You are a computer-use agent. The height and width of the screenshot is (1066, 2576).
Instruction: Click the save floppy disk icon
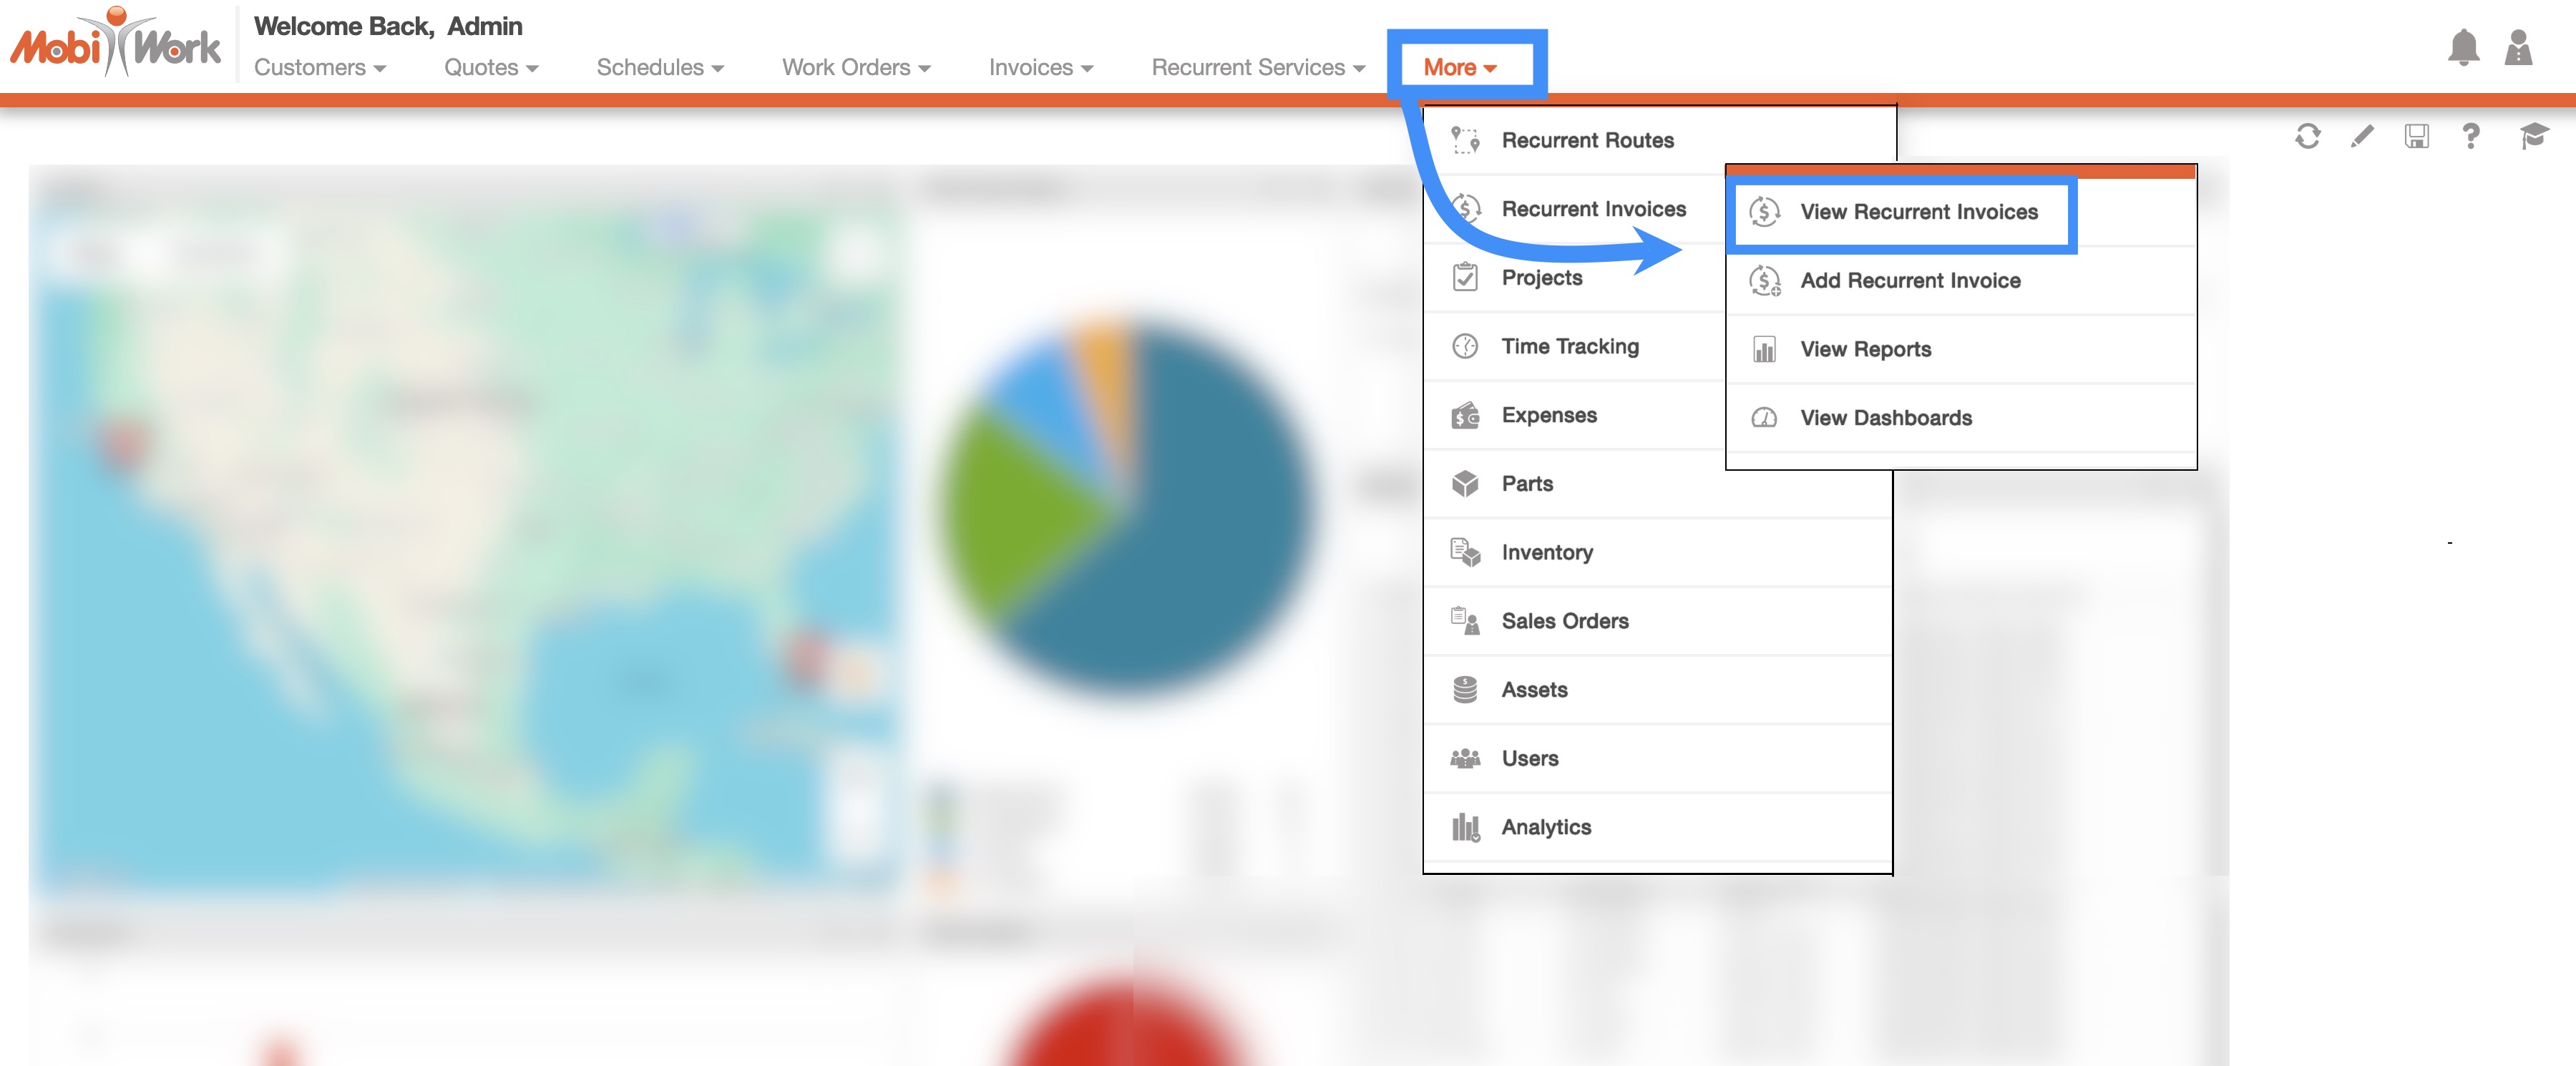2416,136
